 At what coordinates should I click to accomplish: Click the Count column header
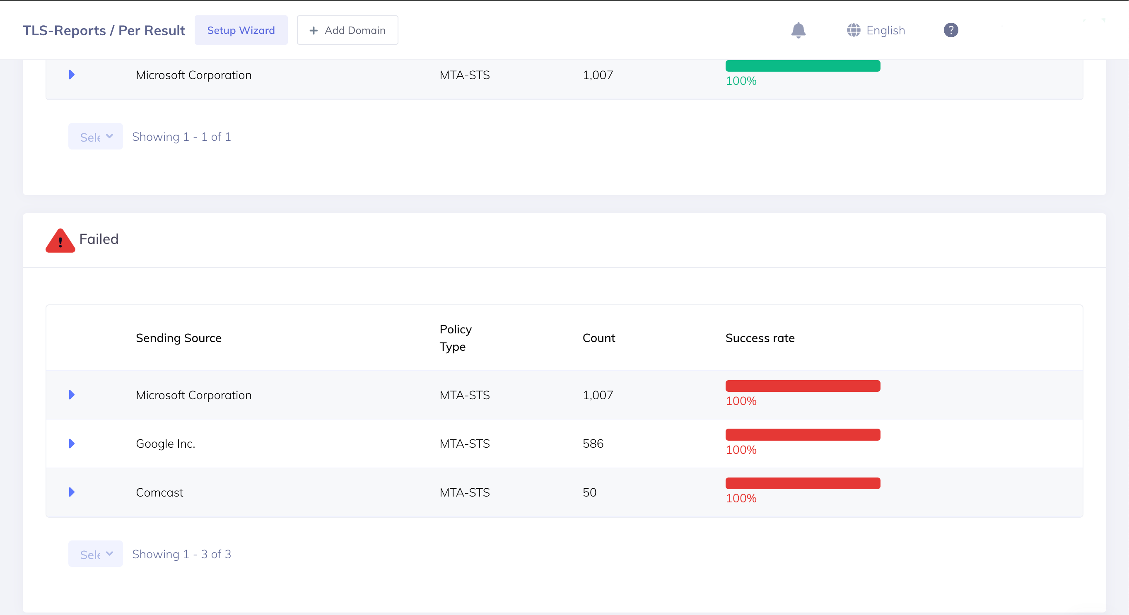598,338
